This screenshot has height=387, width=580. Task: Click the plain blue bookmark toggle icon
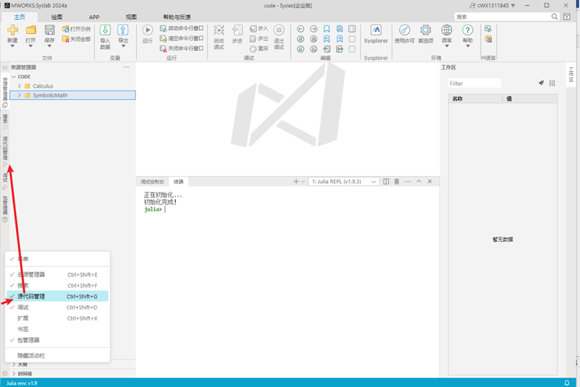click(327, 29)
